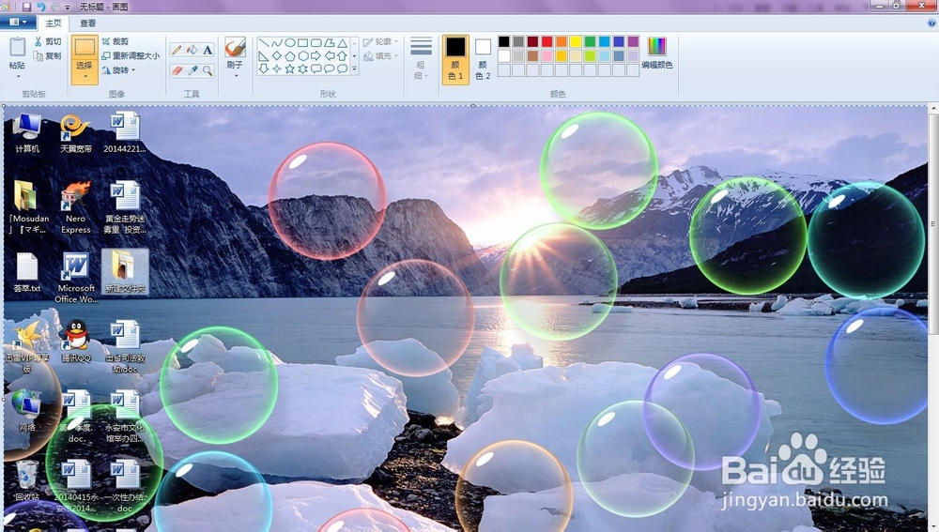Image resolution: width=939 pixels, height=532 pixels.
Task: Click the 裁剪 (Crop) tool
Action: click(115, 41)
